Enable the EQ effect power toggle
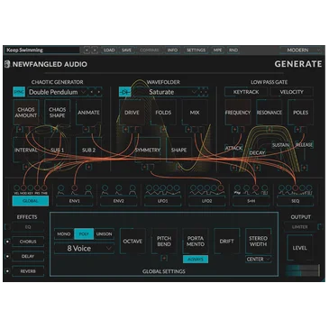The width and height of the screenshot is (329, 329). click(x=7, y=227)
